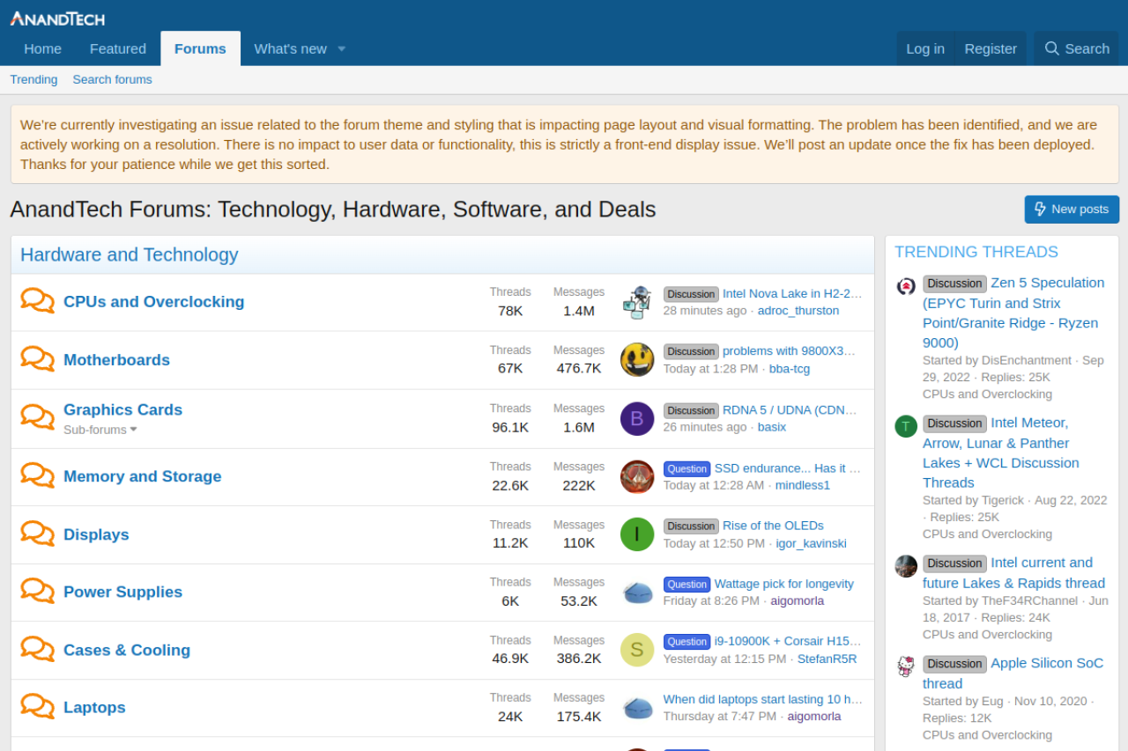Go to the Home tab
The height and width of the screenshot is (751, 1128).
(x=43, y=48)
